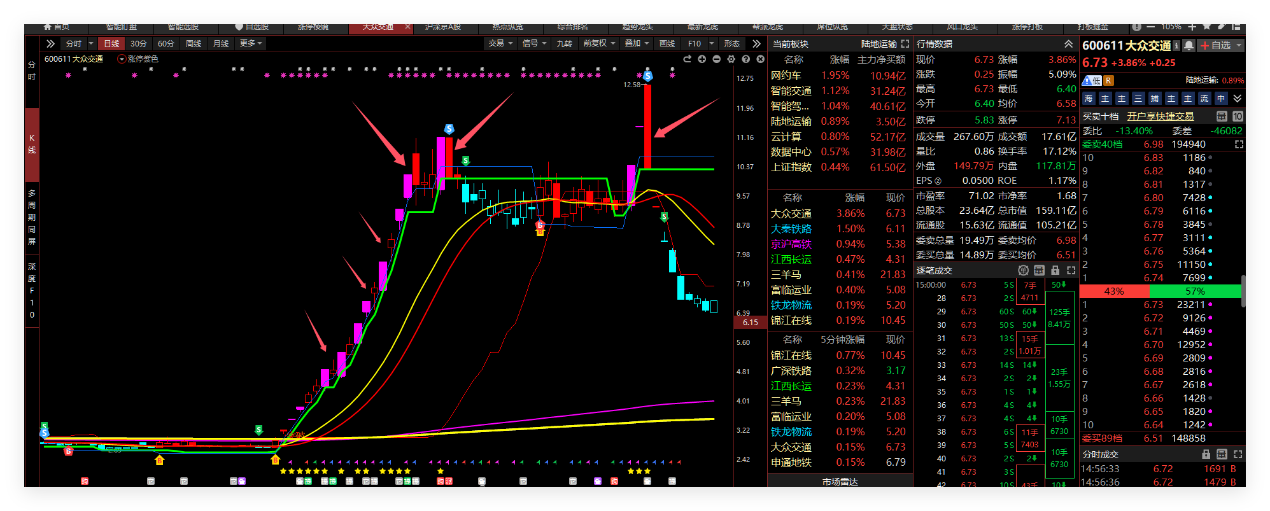Screen dimensions: 1270x511
Task: Open the chart help question icon
Action: pos(746,59)
